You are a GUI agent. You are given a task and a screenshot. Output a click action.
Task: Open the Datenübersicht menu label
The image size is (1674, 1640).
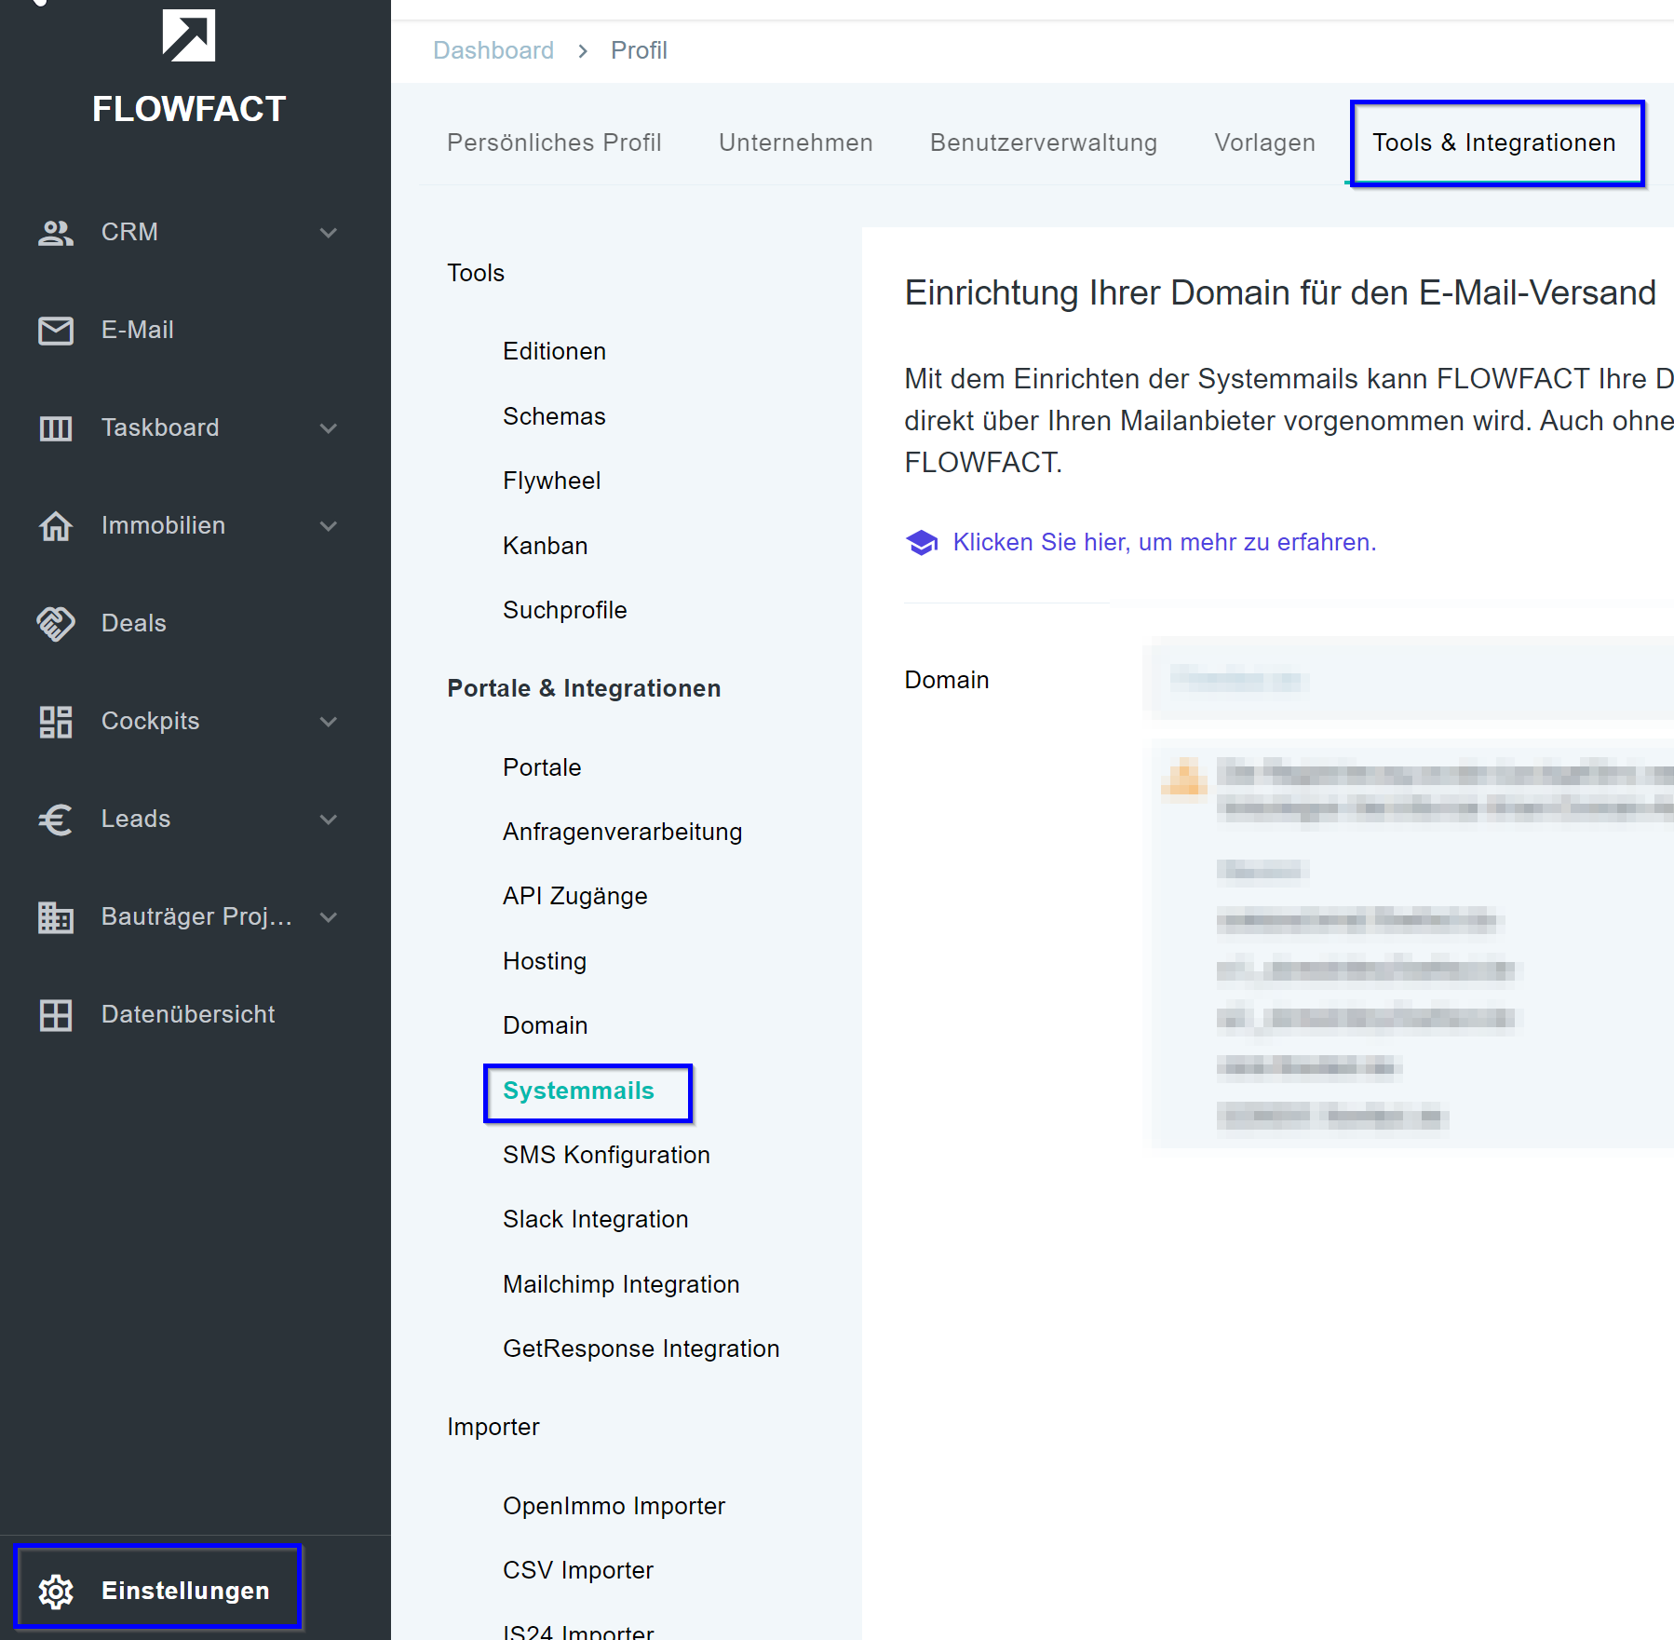click(187, 1014)
